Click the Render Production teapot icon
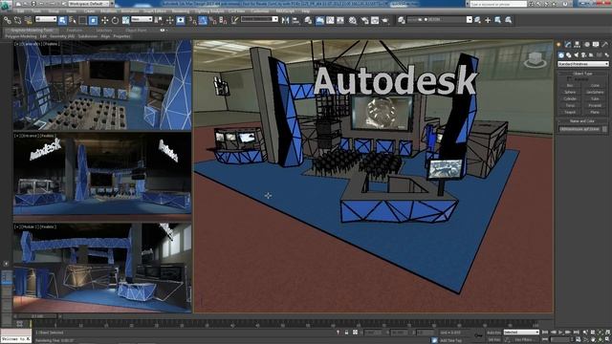This screenshot has width=612, height=344. pos(385,20)
